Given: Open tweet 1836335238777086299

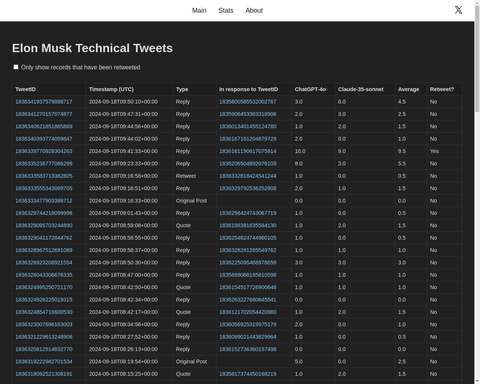Looking at the screenshot, I should (44, 163).
